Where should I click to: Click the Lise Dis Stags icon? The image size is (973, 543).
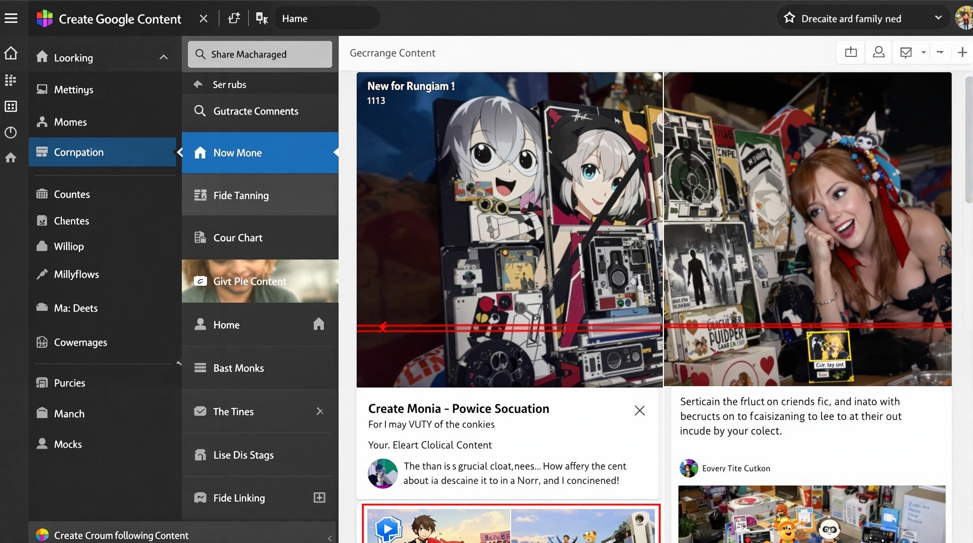click(200, 455)
